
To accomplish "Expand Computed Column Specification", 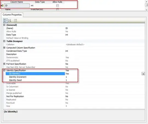I will pos(4,48).
